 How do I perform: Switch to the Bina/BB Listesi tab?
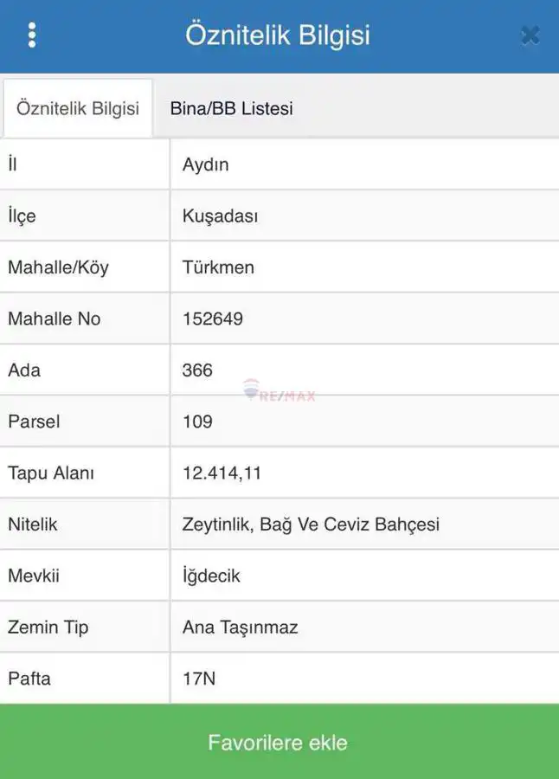[232, 108]
